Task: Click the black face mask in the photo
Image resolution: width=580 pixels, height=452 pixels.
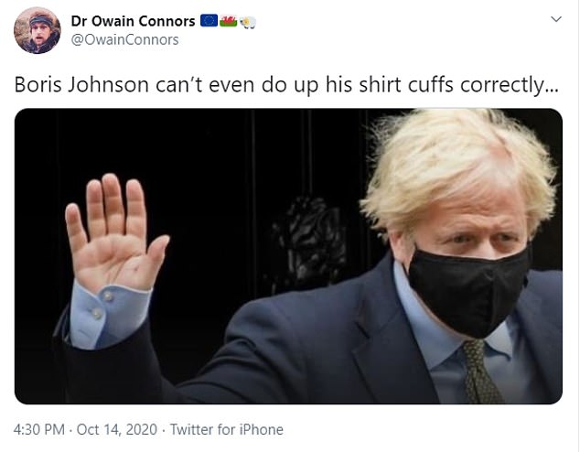Action: pos(467,290)
